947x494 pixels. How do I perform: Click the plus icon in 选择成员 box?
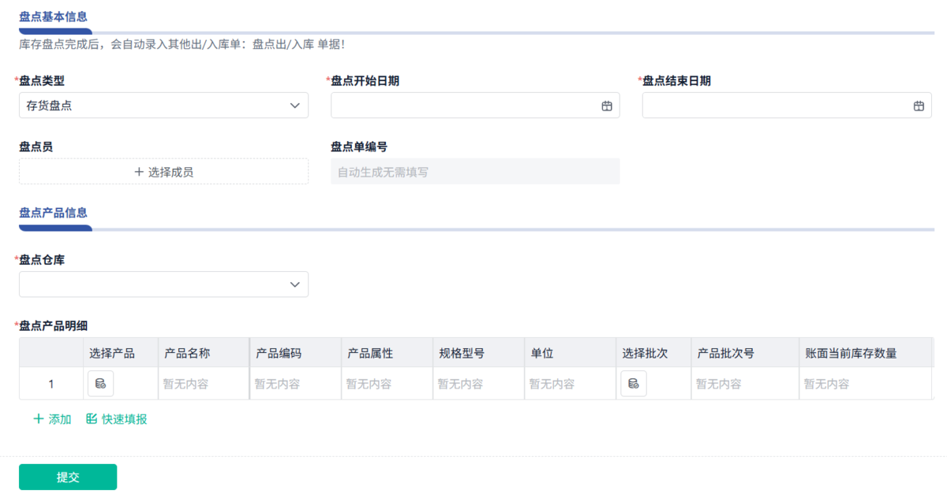click(x=139, y=172)
